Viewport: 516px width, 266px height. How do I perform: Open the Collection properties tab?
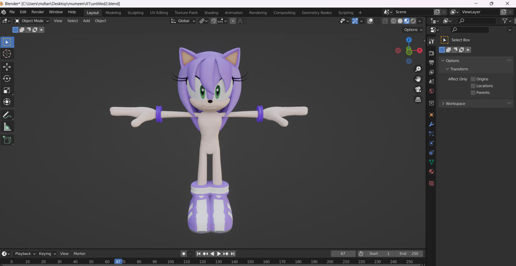click(x=431, y=103)
